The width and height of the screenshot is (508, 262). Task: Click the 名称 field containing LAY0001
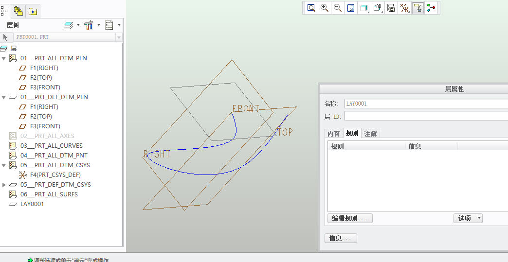426,104
